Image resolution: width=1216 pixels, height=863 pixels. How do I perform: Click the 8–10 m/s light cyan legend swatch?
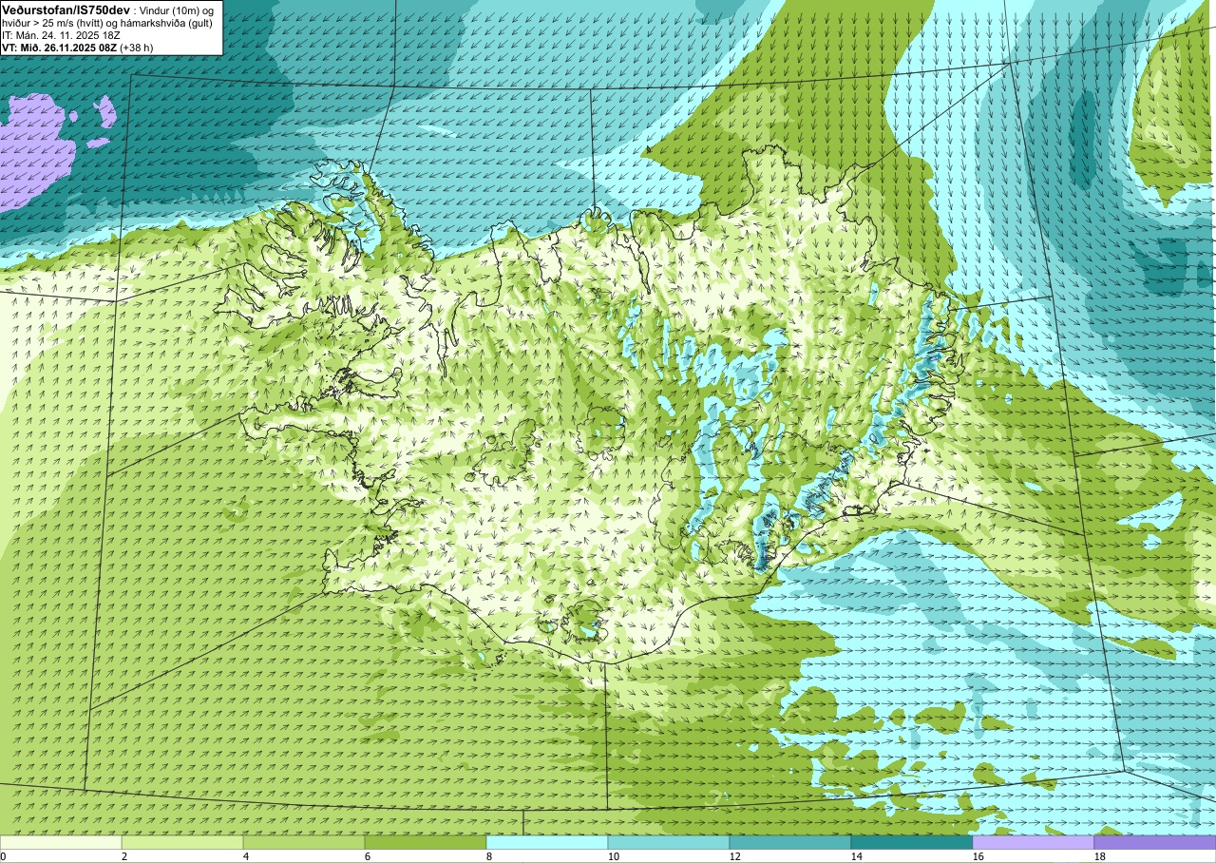547,842
